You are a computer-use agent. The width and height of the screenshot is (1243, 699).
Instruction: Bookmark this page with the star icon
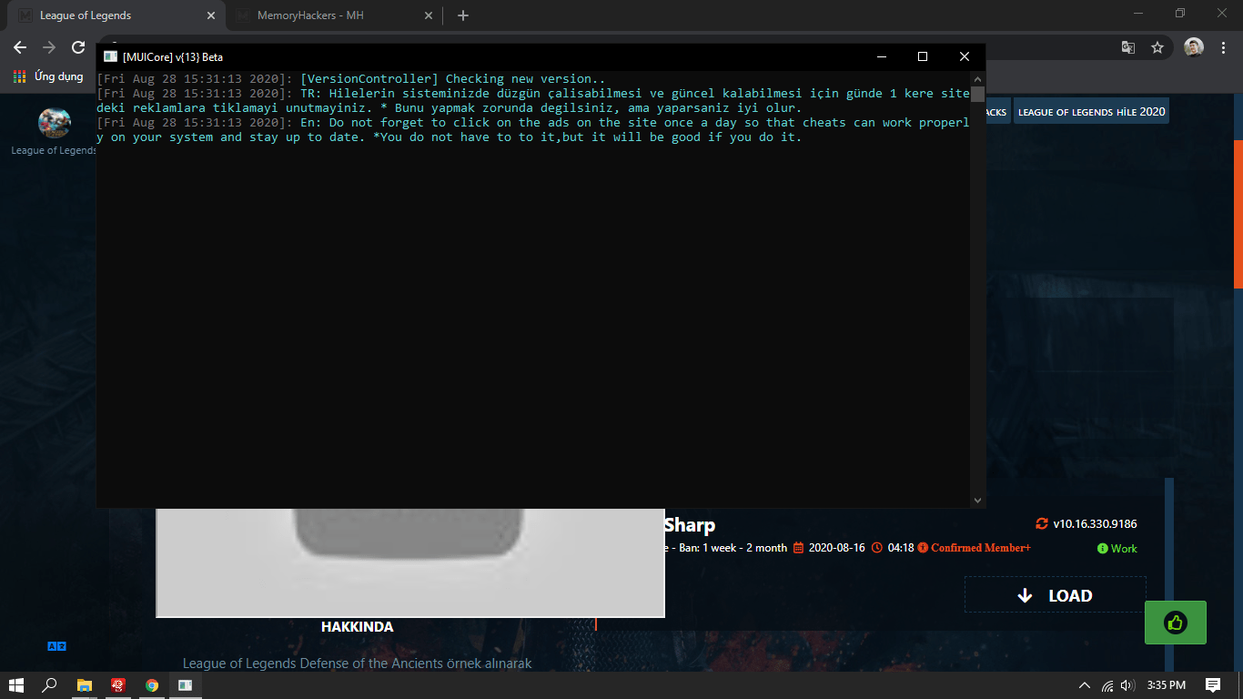coord(1157,47)
